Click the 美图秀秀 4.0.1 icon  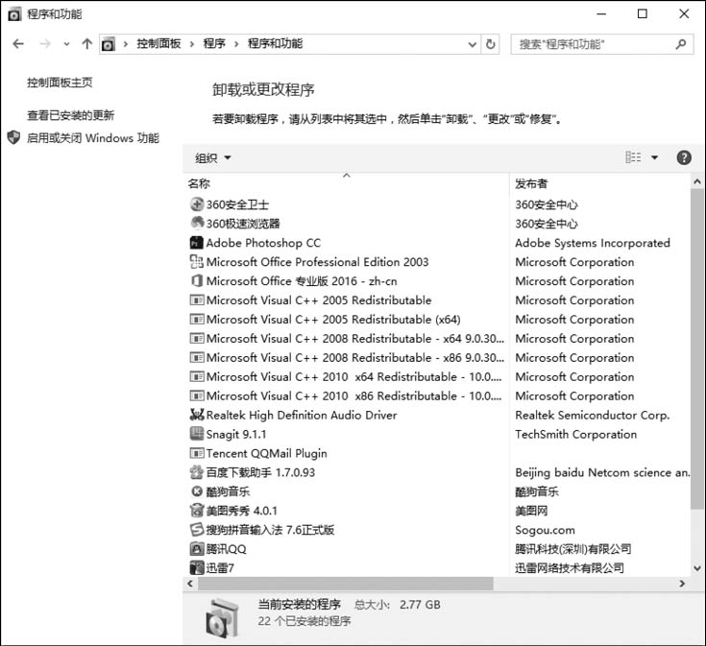point(197,510)
